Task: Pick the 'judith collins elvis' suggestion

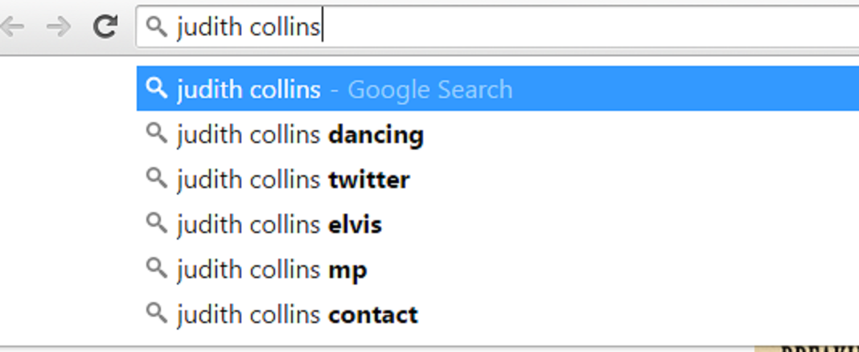Action: pos(279,224)
